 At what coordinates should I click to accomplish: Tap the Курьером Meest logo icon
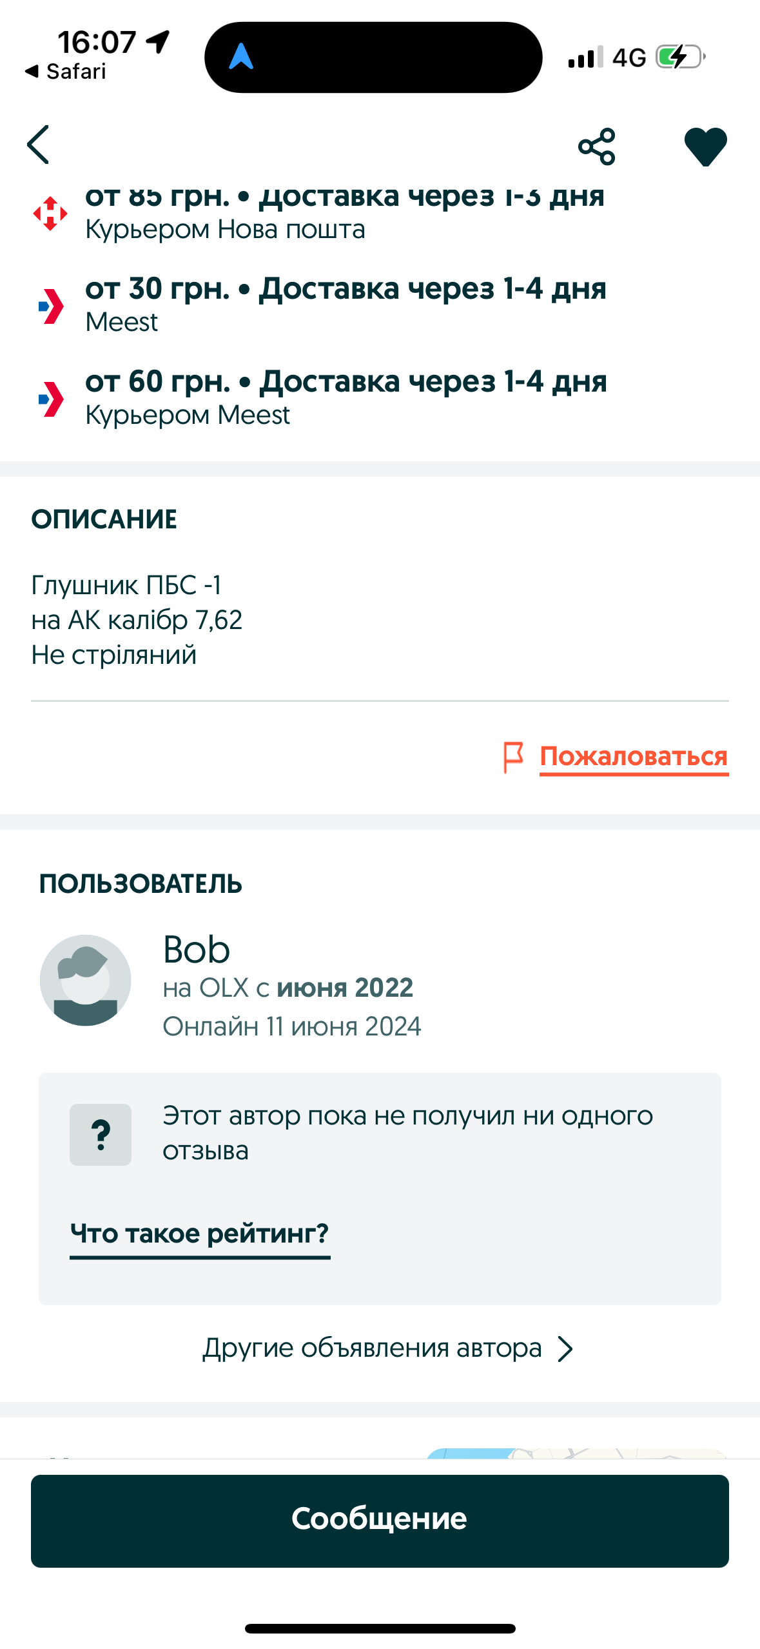[x=51, y=399]
